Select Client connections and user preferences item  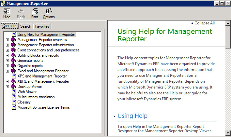pos(48,50)
